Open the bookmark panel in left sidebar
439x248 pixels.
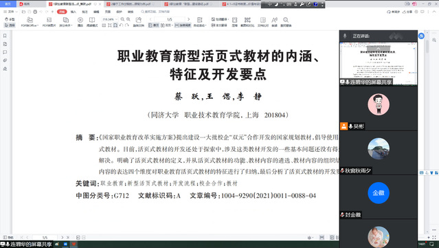click(5, 36)
